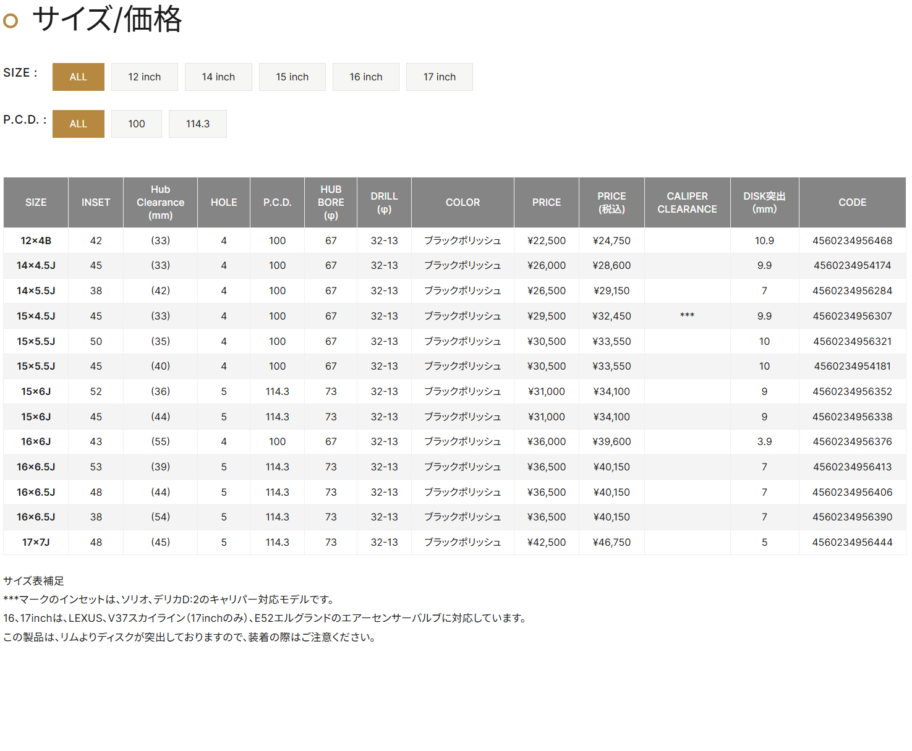Pick the 17 inch size filter
Viewport: 912px width, 751px height.
[x=439, y=77]
